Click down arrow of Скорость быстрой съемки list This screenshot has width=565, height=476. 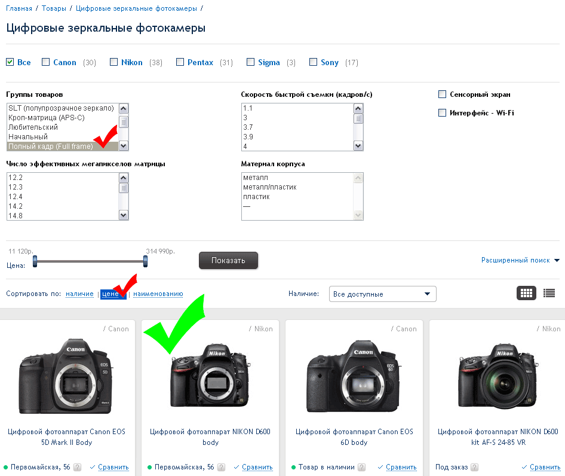[x=358, y=146]
